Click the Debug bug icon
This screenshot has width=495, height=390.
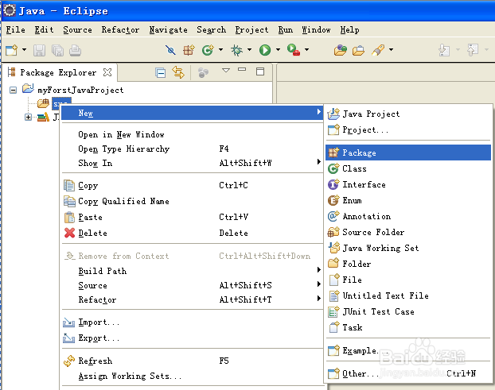(236, 50)
